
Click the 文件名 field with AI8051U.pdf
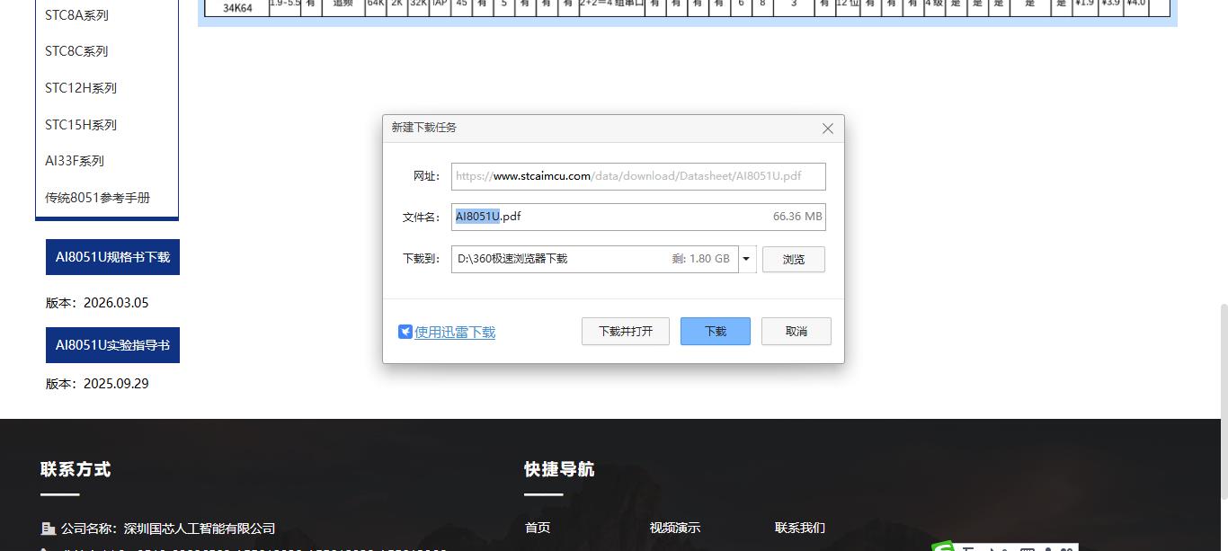638,217
